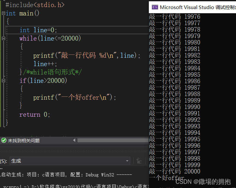
Task: Click the Debug Win32 build output line
Action: (66, 175)
